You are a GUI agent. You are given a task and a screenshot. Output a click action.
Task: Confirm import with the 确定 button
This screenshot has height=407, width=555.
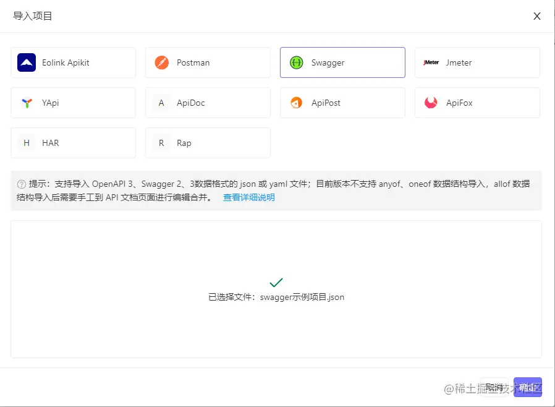(528, 387)
